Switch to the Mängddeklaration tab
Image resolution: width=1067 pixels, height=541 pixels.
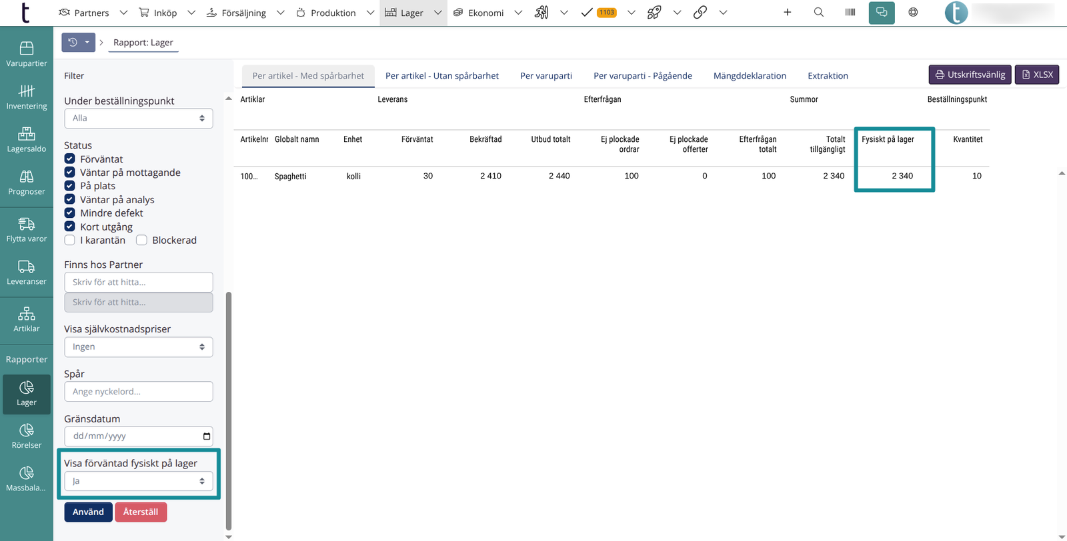click(x=750, y=76)
